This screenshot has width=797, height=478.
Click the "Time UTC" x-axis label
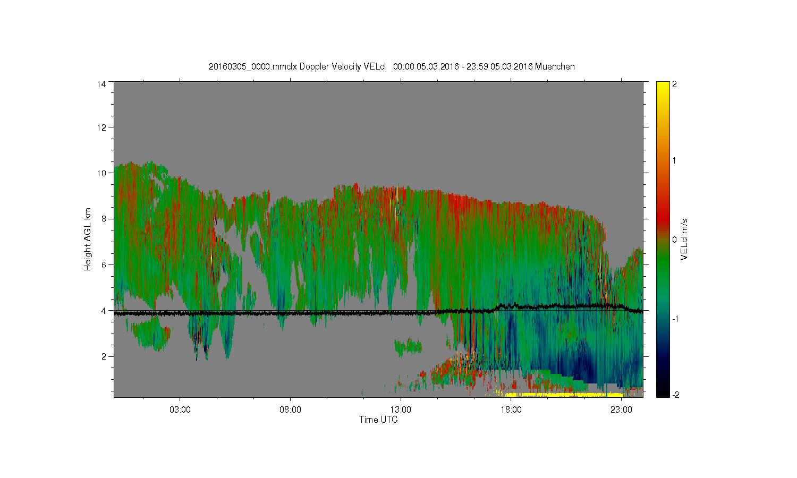click(378, 420)
